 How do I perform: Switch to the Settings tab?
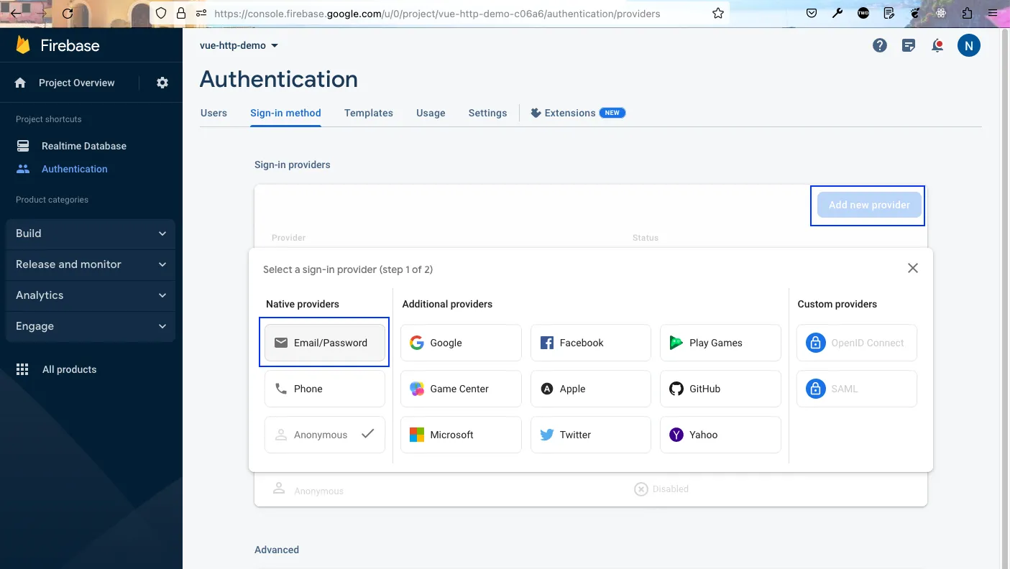click(487, 113)
